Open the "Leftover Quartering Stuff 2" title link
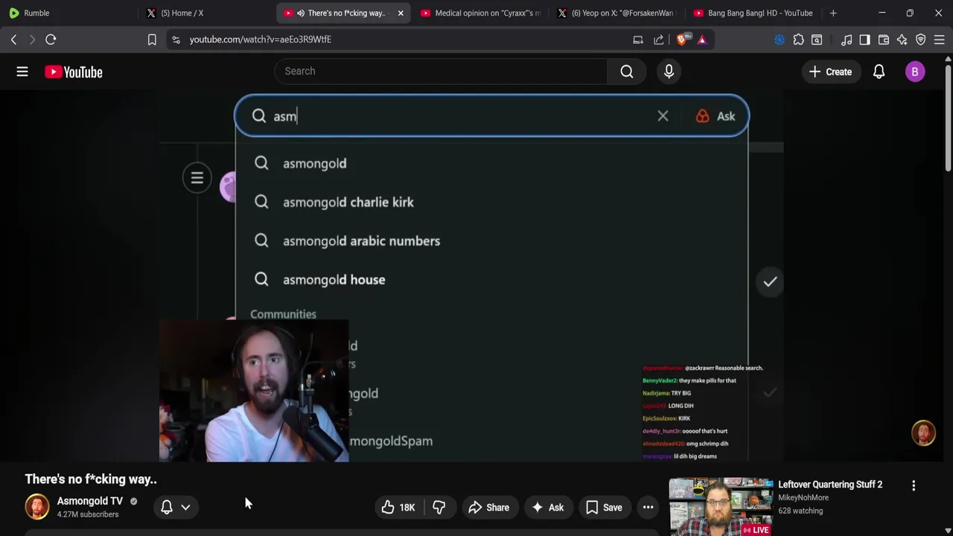The image size is (953, 536). click(830, 485)
